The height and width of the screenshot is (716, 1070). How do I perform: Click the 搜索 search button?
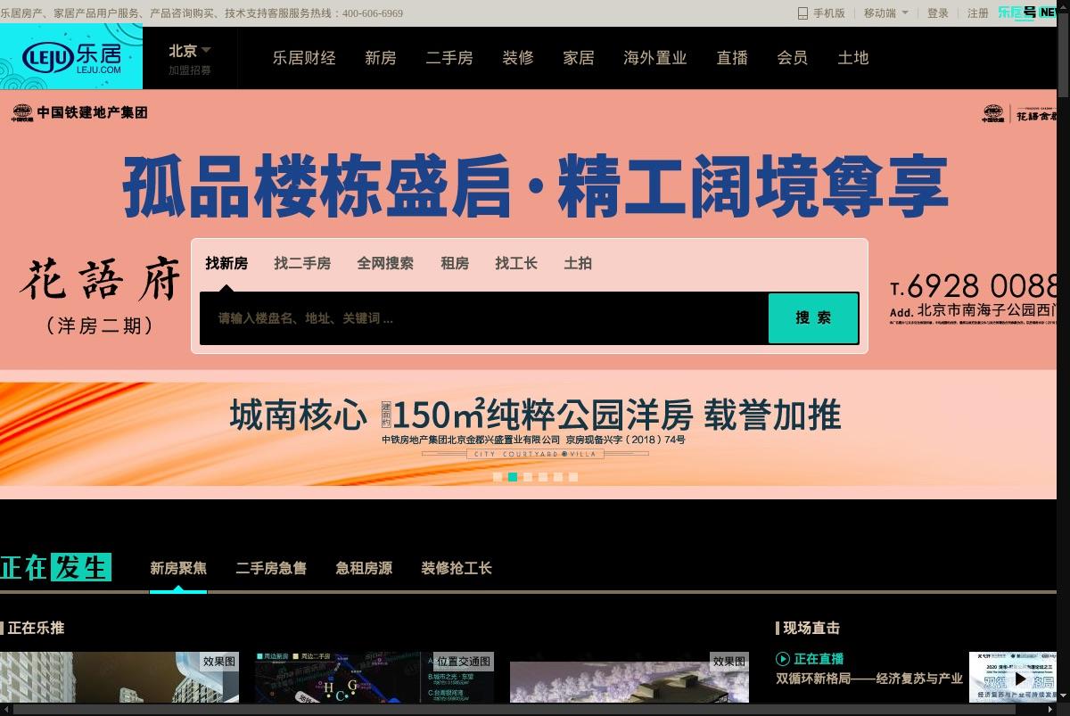pyautogui.click(x=813, y=318)
